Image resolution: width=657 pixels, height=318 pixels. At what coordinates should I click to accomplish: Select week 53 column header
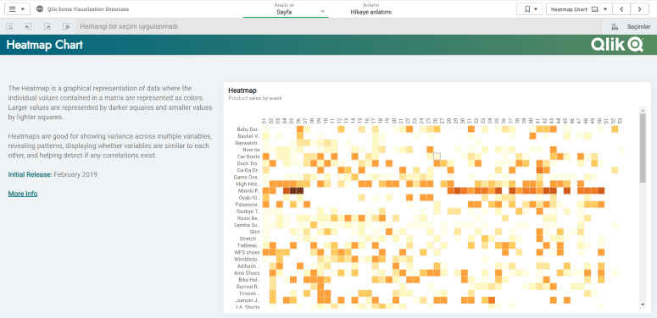(621, 121)
